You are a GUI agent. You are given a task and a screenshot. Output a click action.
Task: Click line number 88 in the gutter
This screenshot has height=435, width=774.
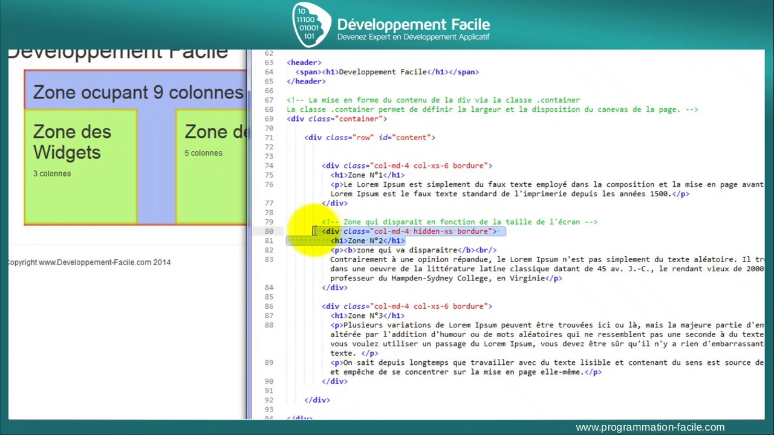coord(268,325)
